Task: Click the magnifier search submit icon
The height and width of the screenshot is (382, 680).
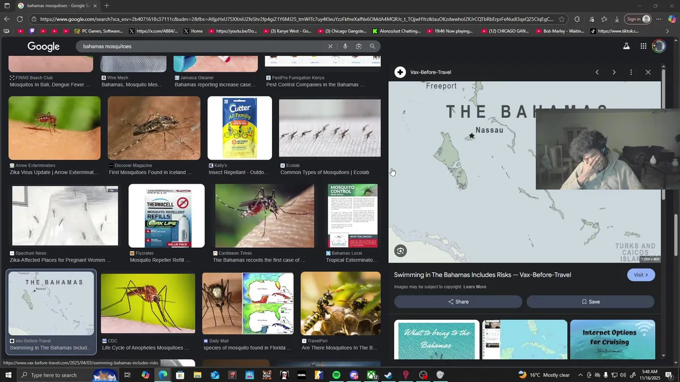Action: tap(372, 46)
